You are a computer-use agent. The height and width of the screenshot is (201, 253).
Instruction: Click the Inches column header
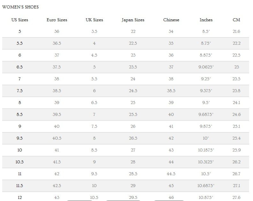point(206,20)
